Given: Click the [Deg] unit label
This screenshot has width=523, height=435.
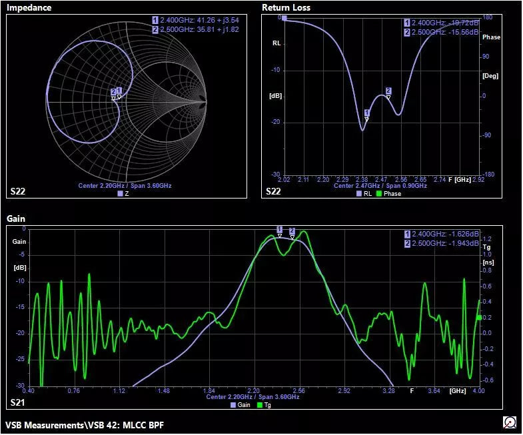Looking at the screenshot, I should [x=490, y=76].
